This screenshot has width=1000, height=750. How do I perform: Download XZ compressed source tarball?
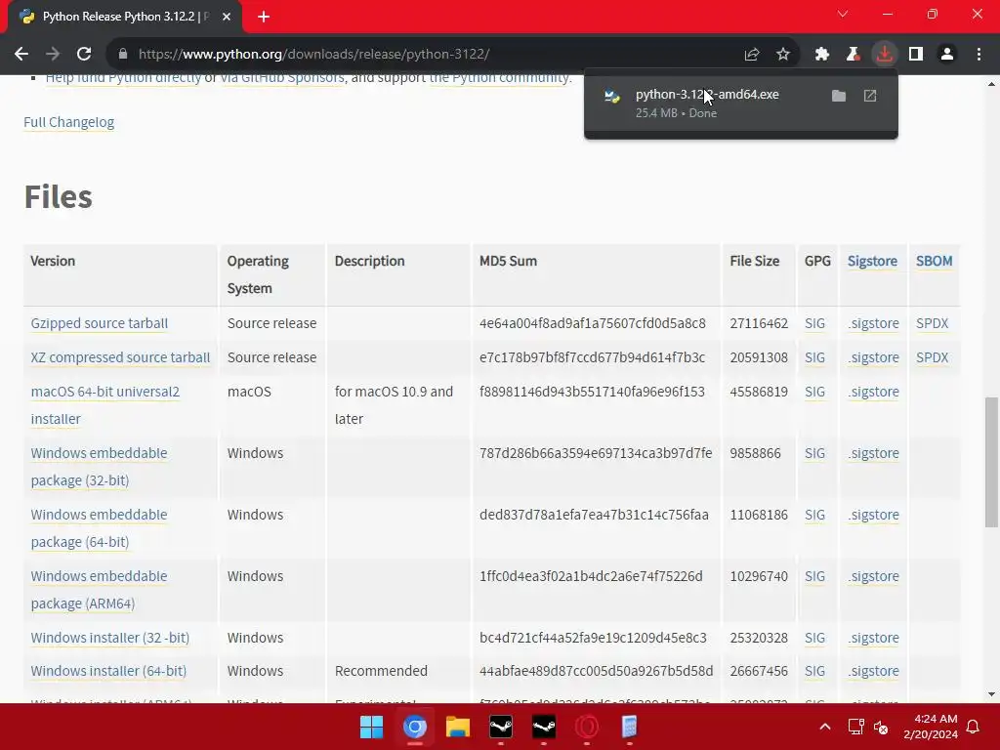click(120, 357)
